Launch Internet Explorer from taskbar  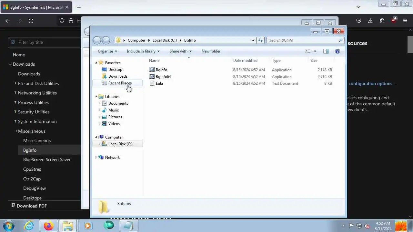point(29,226)
